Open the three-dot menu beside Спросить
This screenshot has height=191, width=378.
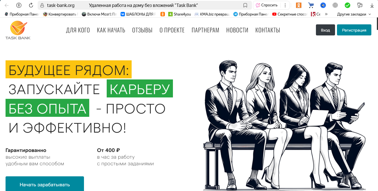click(x=285, y=5)
